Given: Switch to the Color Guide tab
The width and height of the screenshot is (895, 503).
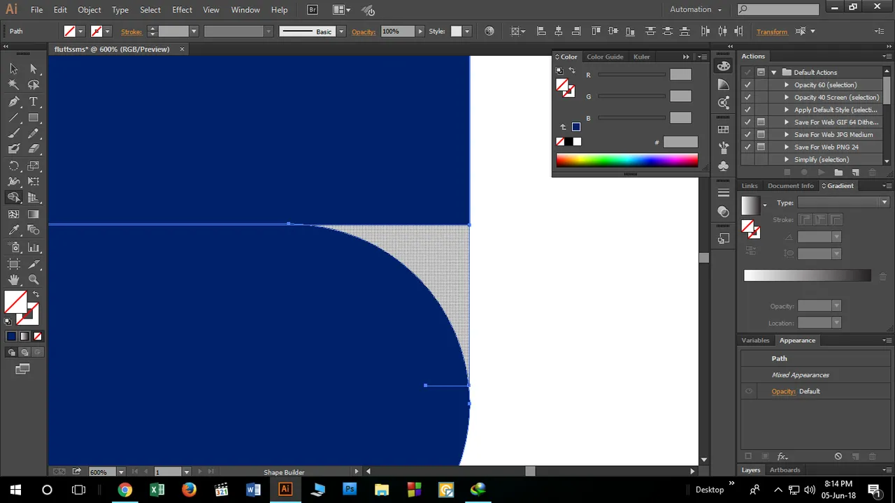Looking at the screenshot, I should click(605, 57).
